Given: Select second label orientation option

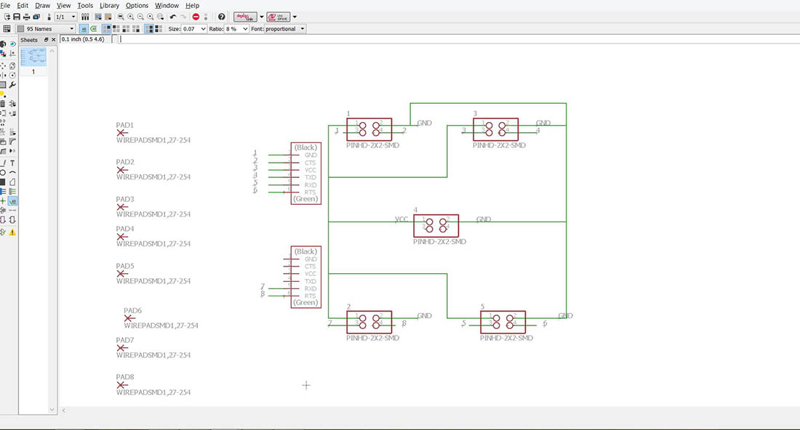Looking at the screenshot, I should click(x=116, y=29).
